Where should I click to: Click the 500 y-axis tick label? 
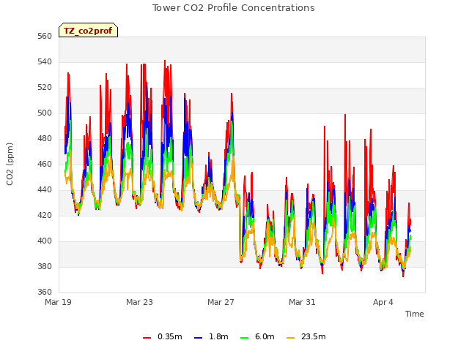45,113
